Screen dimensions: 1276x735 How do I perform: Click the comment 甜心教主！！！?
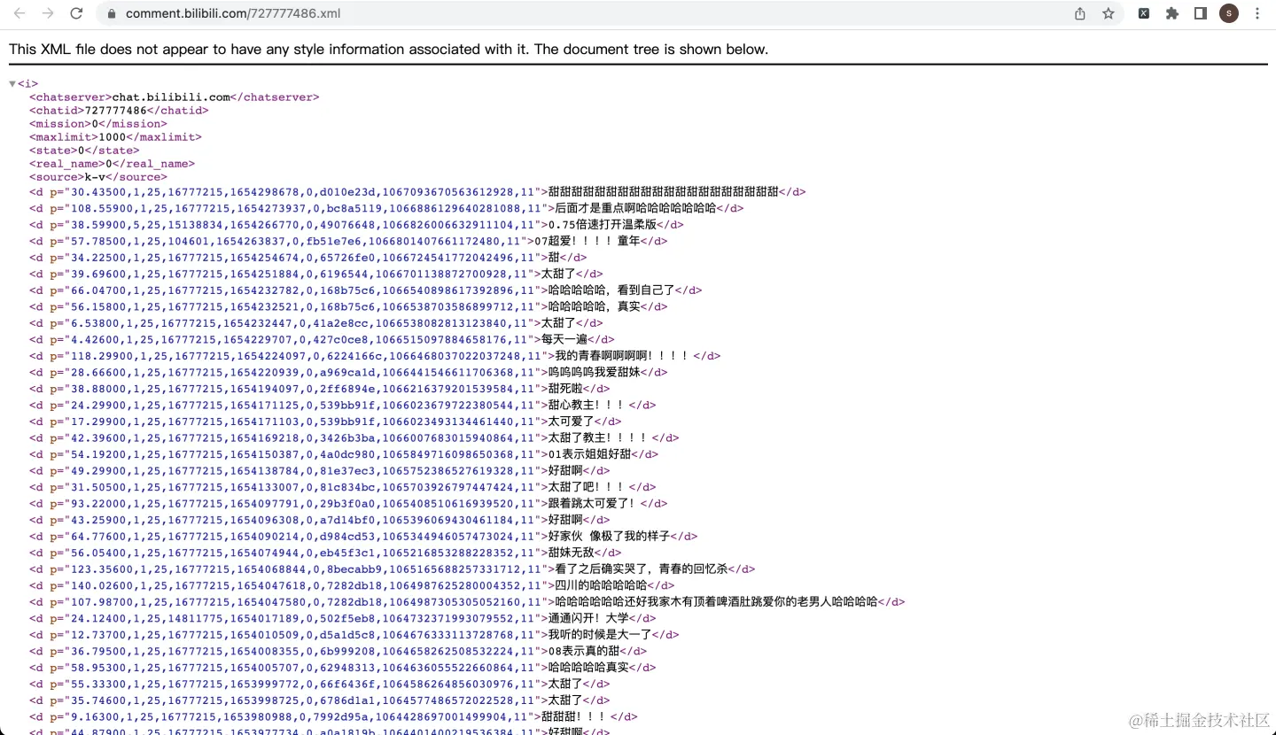point(588,405)
